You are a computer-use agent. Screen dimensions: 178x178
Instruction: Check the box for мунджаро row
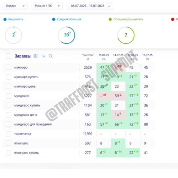point(9,96)
